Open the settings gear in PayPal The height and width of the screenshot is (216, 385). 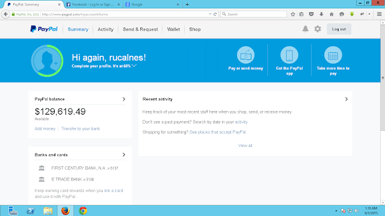coord(318,29)
